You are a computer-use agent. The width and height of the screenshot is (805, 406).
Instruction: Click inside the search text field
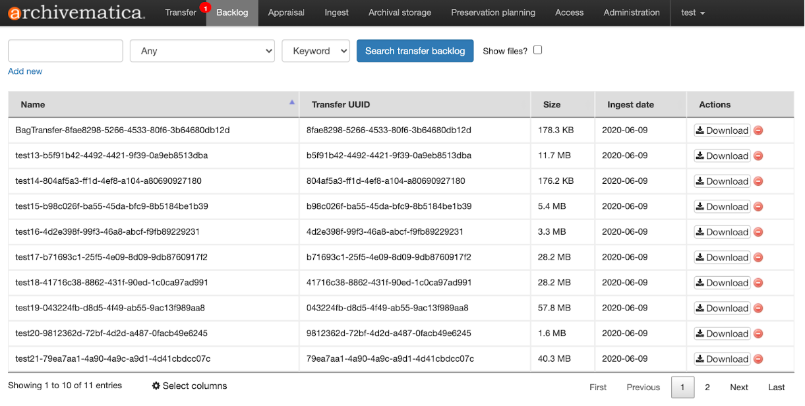[x=65, y=51]
